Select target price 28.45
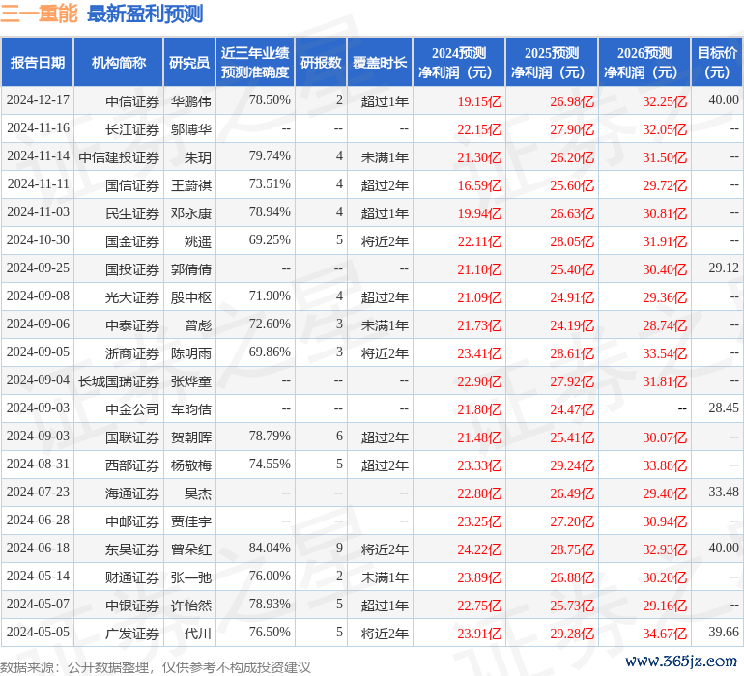This screenshot has width=744, height=676. click(724, 408)
